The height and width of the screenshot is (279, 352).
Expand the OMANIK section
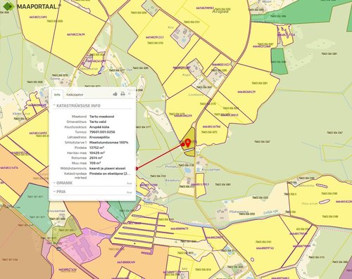[x=63, y=183]
